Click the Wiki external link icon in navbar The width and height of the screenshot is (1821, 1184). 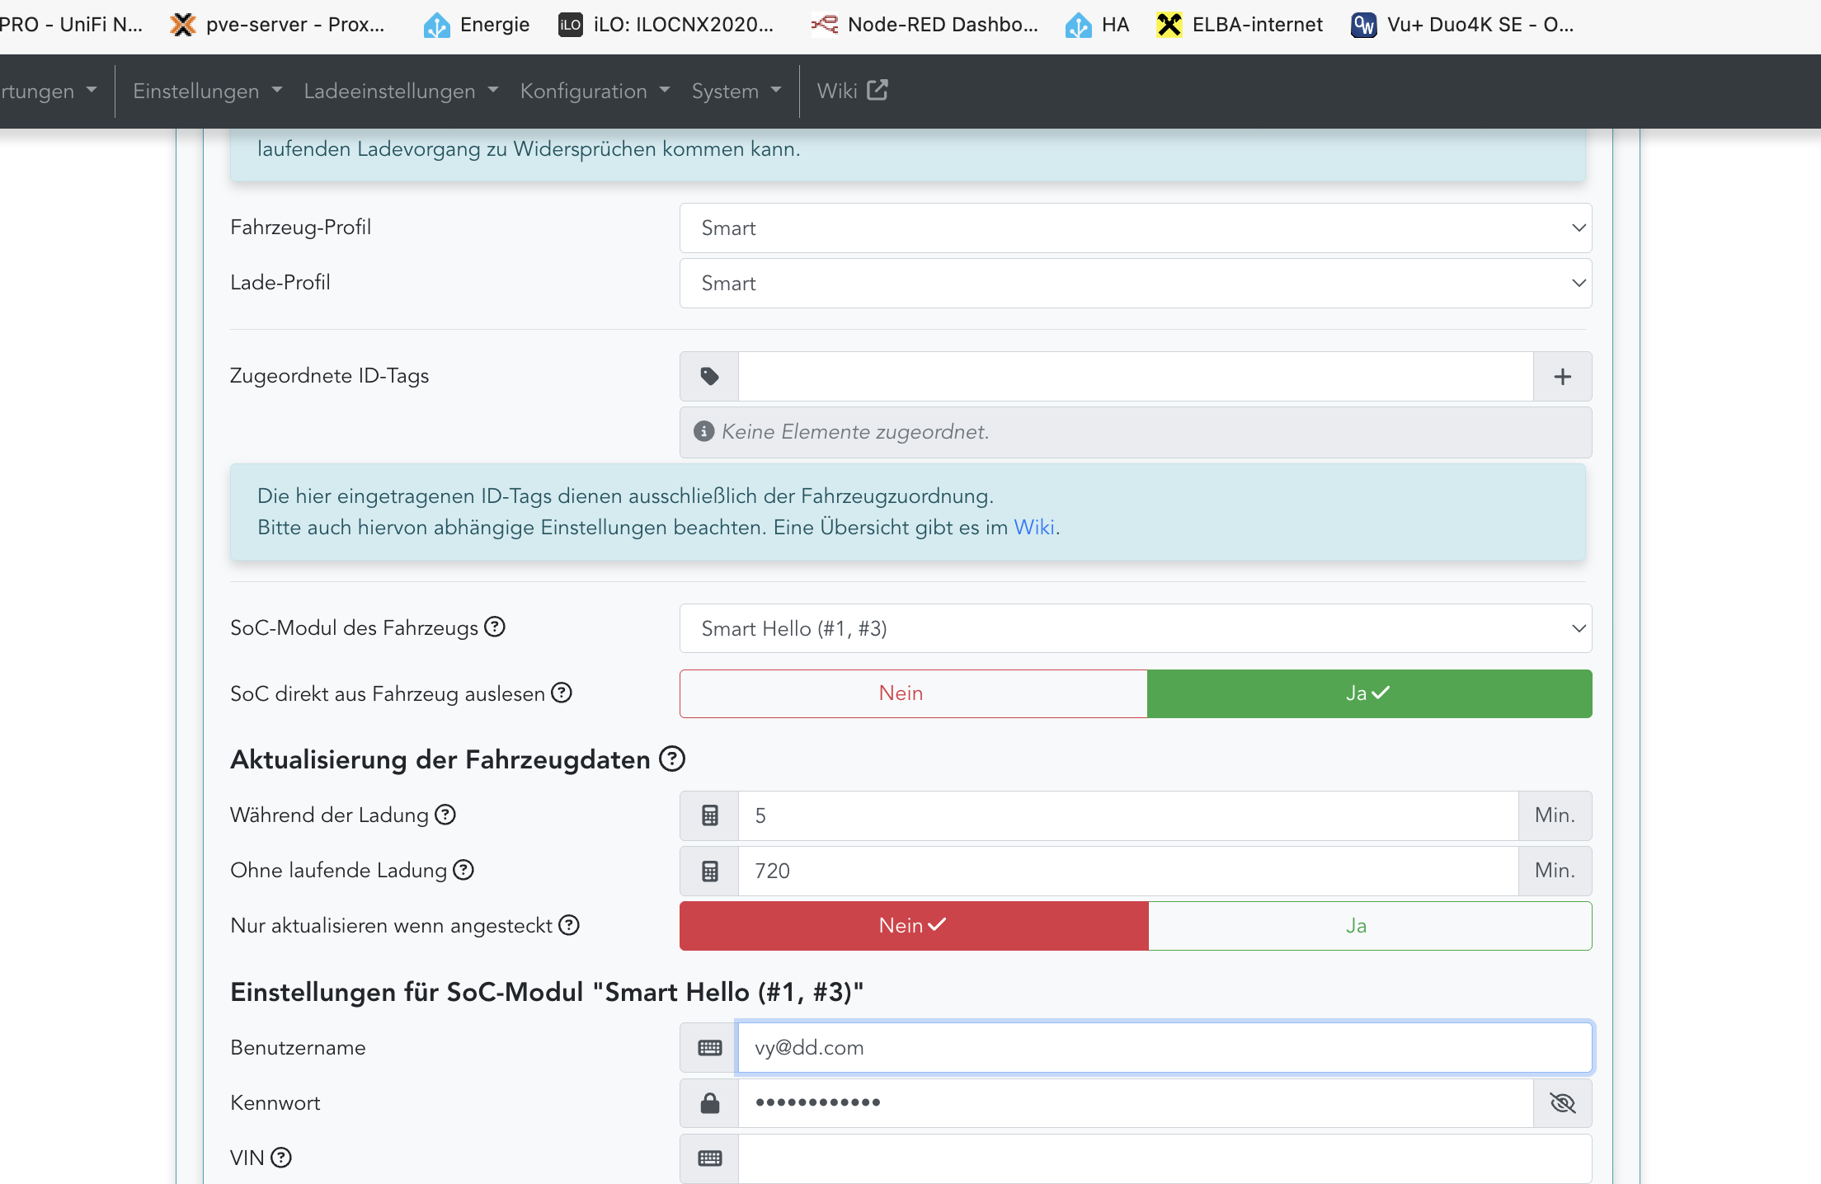[878, 91]
